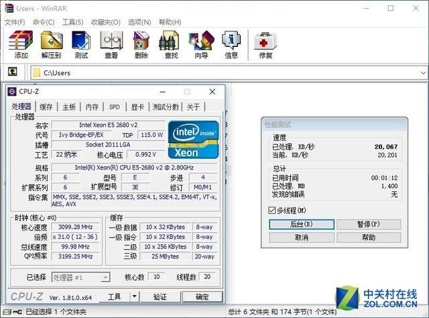
Task: Click the bus speed 99.98 MHz value
Action: (x=76, y=246)
